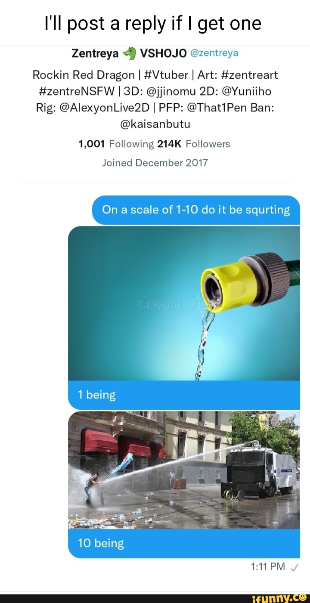View the 1,001 Following list
Viewport: 310px width, 603px height.
pyautogui.click(x=116, y=144)
